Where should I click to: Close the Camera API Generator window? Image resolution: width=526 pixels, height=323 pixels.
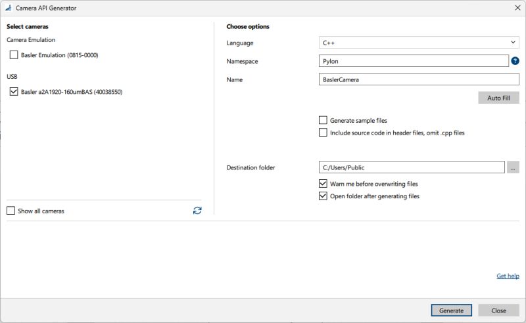coord(517,7)
